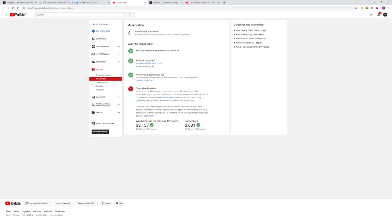Image resolution: width=392 pixels, height=221 pixels.
Task: Expand the Video Manager section
Action: [119, 46]
